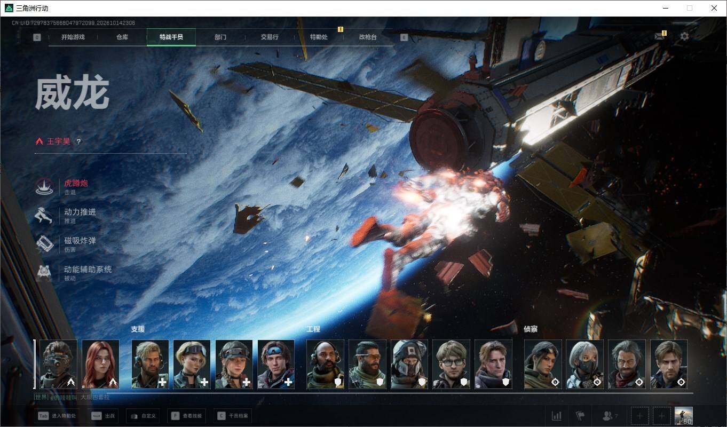Choose the blonde support operator with goggles

click(192, 364)
